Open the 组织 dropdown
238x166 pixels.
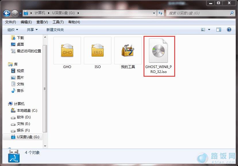click(x=13, y=30)
